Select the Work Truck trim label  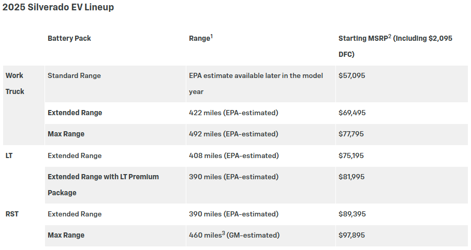pos(15,83)
